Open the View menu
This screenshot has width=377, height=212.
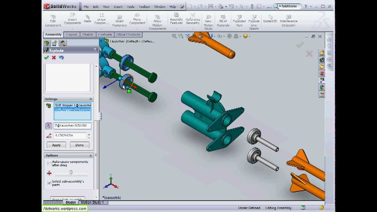pos(106,6)
